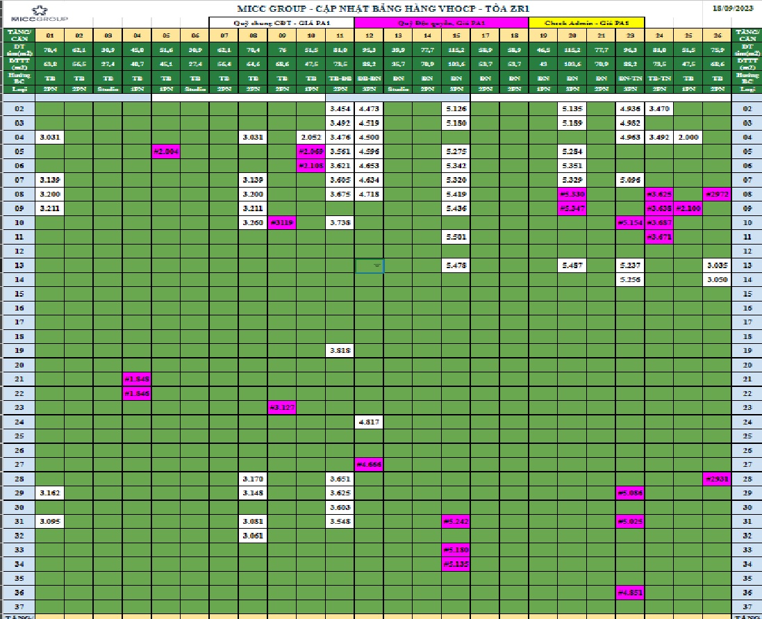
Task: Click the pink cell #3.671
Action: pos(659,237)
